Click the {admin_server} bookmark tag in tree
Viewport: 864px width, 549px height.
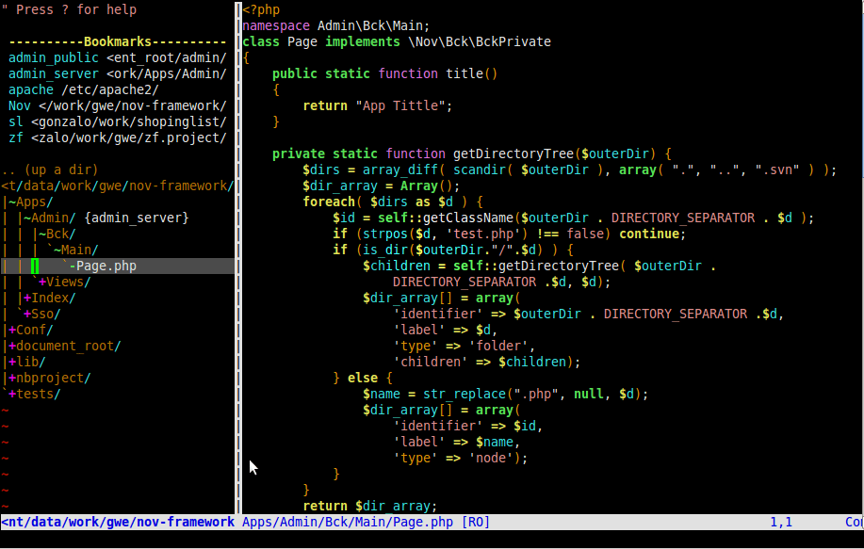(136, 218)
